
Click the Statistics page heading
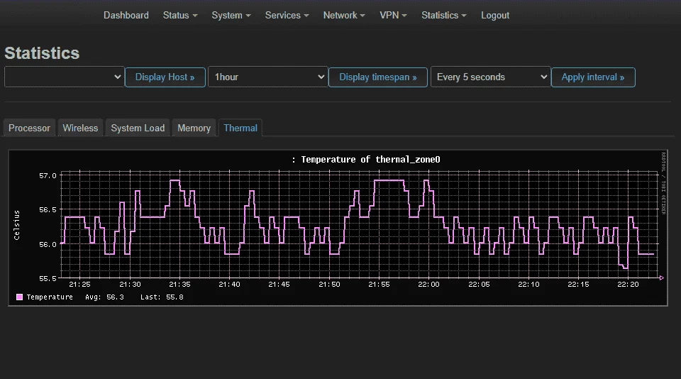pos(42,53)
